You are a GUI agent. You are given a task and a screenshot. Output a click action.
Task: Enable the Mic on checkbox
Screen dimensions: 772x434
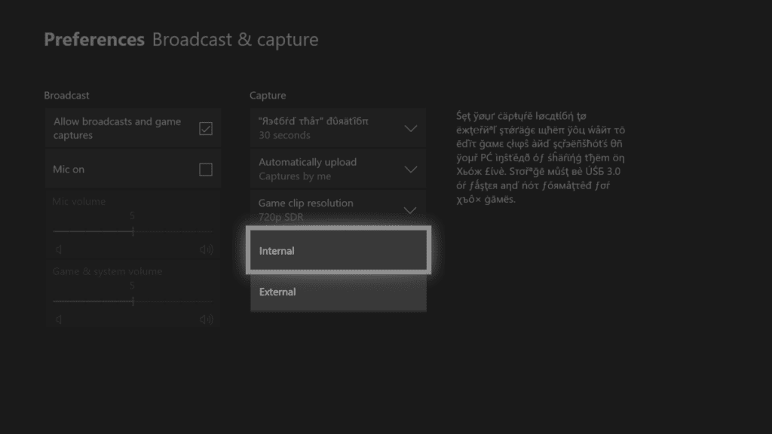[x=207, y=169]
